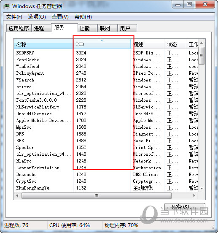Screen dimensions: 218x233
Task: Click the DNS Client description cell
Action: click(x=145, y=175)
